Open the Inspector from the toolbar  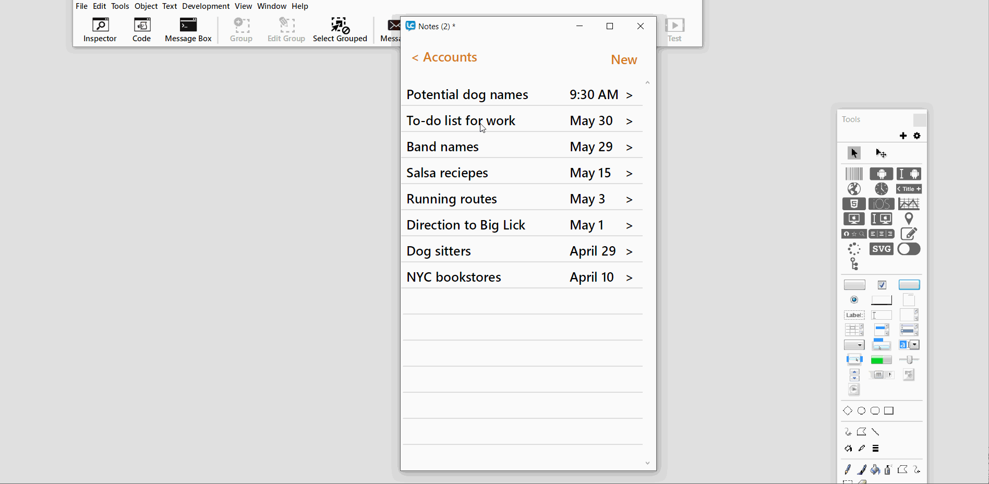tap(100, 30)
